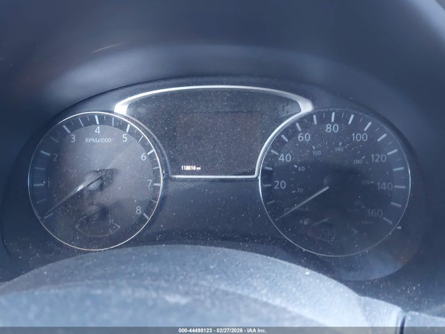The height and width of the screenshot is (334, 445).
Task: Select the number 8 on the tachometer
Action: [x=138, y=210]
